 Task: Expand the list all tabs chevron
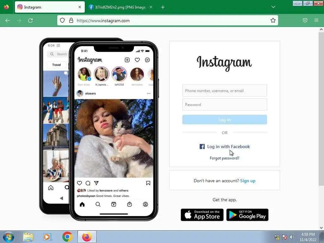(x=273, y=7)
